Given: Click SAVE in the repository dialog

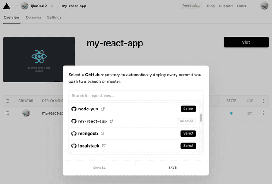Looking at the screenshot, I should click(172, 167).
